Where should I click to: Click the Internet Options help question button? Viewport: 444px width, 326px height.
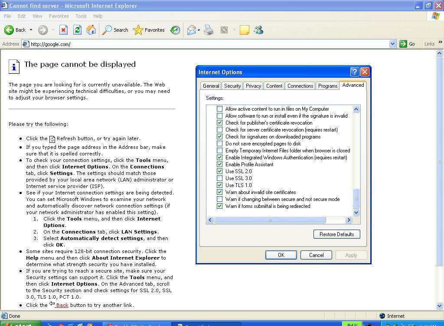coord(355,72)
